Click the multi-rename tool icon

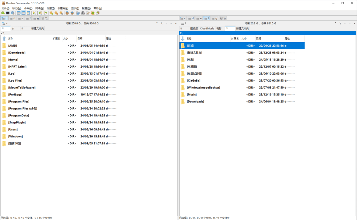(88, 13)
